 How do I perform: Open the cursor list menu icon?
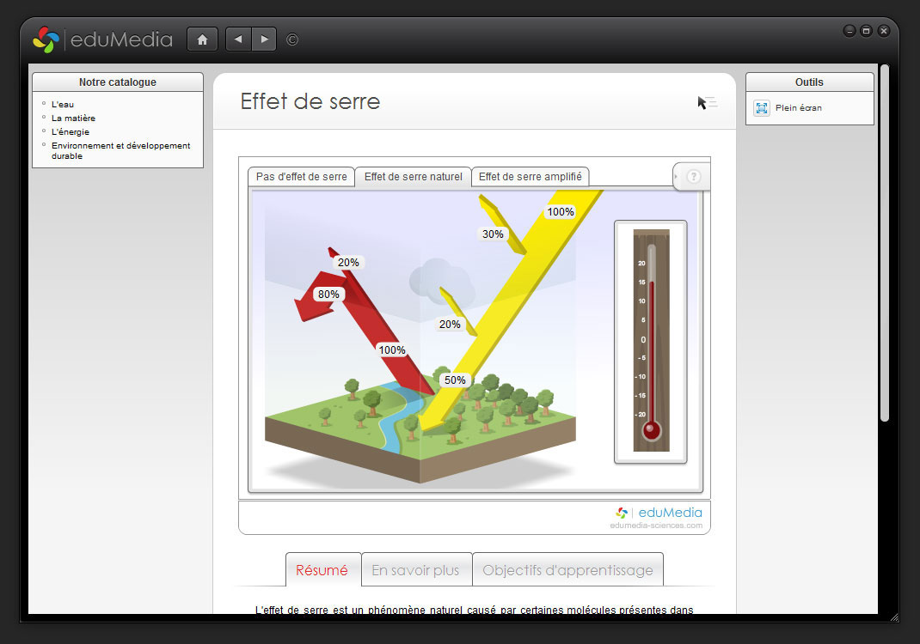click(x=707, y=103)
